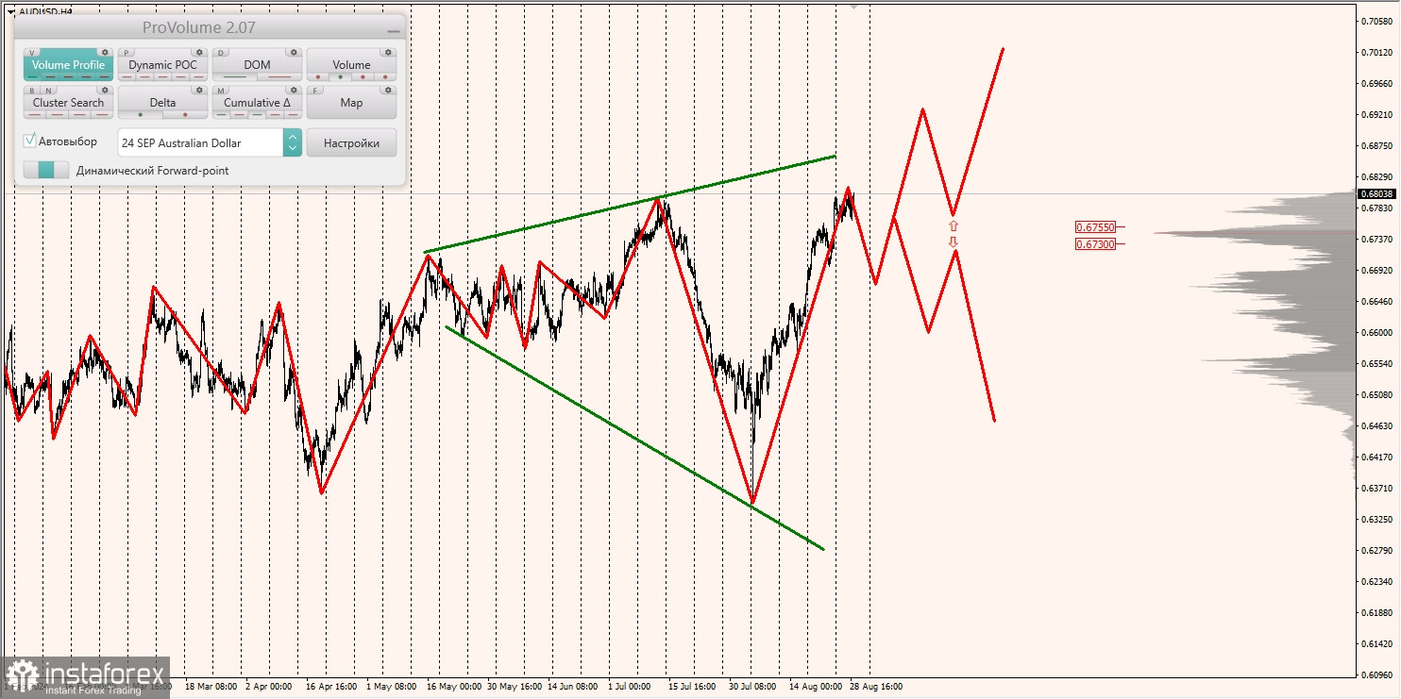Click the 1 May 08:00 date label
Image resolution: width=1401 pixels, height=699 pixels.
pos(391,687)
